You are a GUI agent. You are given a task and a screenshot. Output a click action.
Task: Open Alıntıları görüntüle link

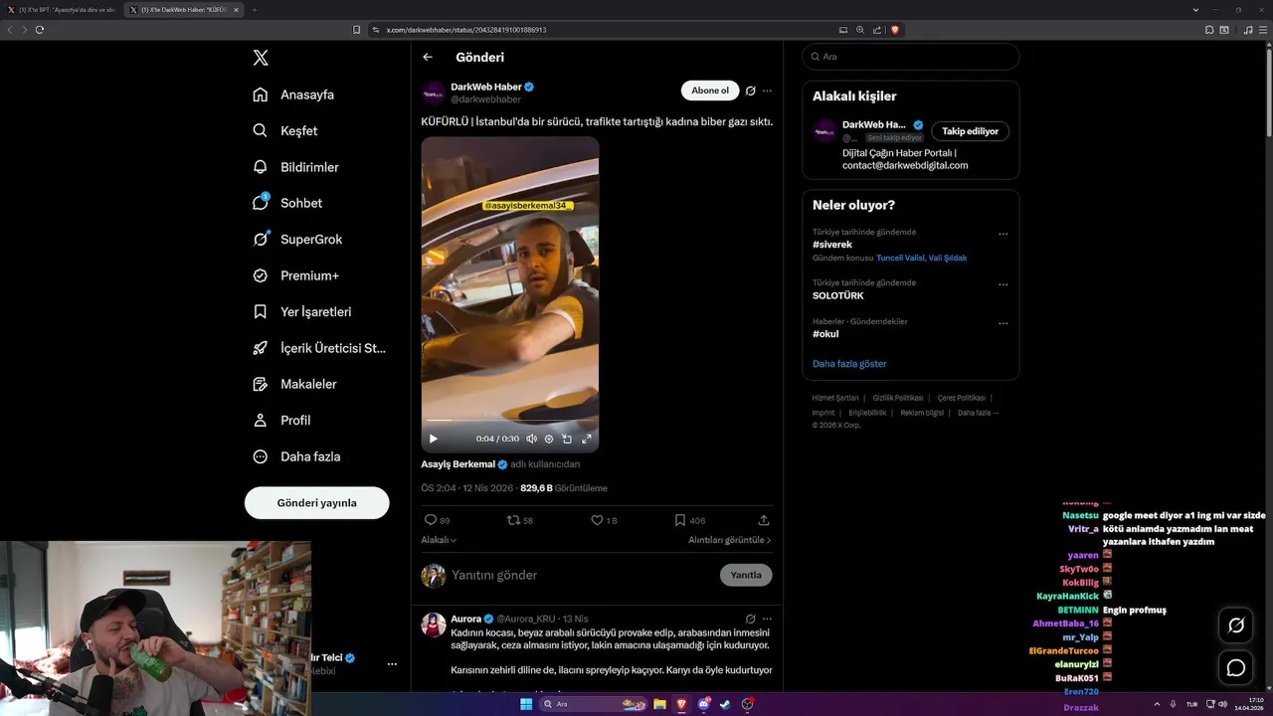tap(730, 540)
